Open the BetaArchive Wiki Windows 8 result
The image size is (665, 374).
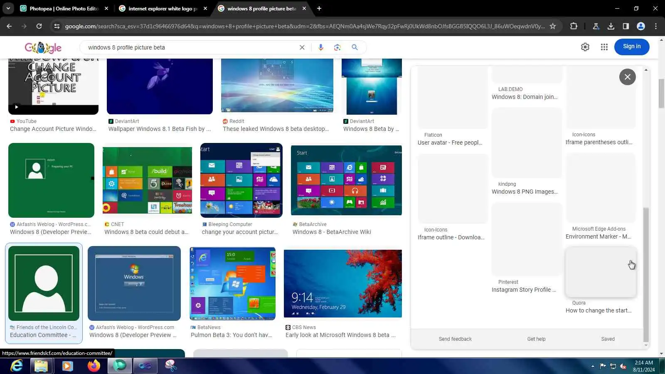[x=332, y=232]
